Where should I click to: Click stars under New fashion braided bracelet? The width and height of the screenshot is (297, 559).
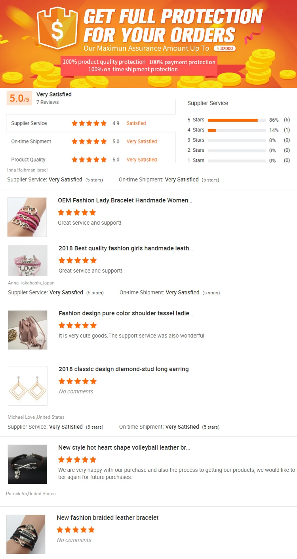pyautogui.click(x=76, y=530)
